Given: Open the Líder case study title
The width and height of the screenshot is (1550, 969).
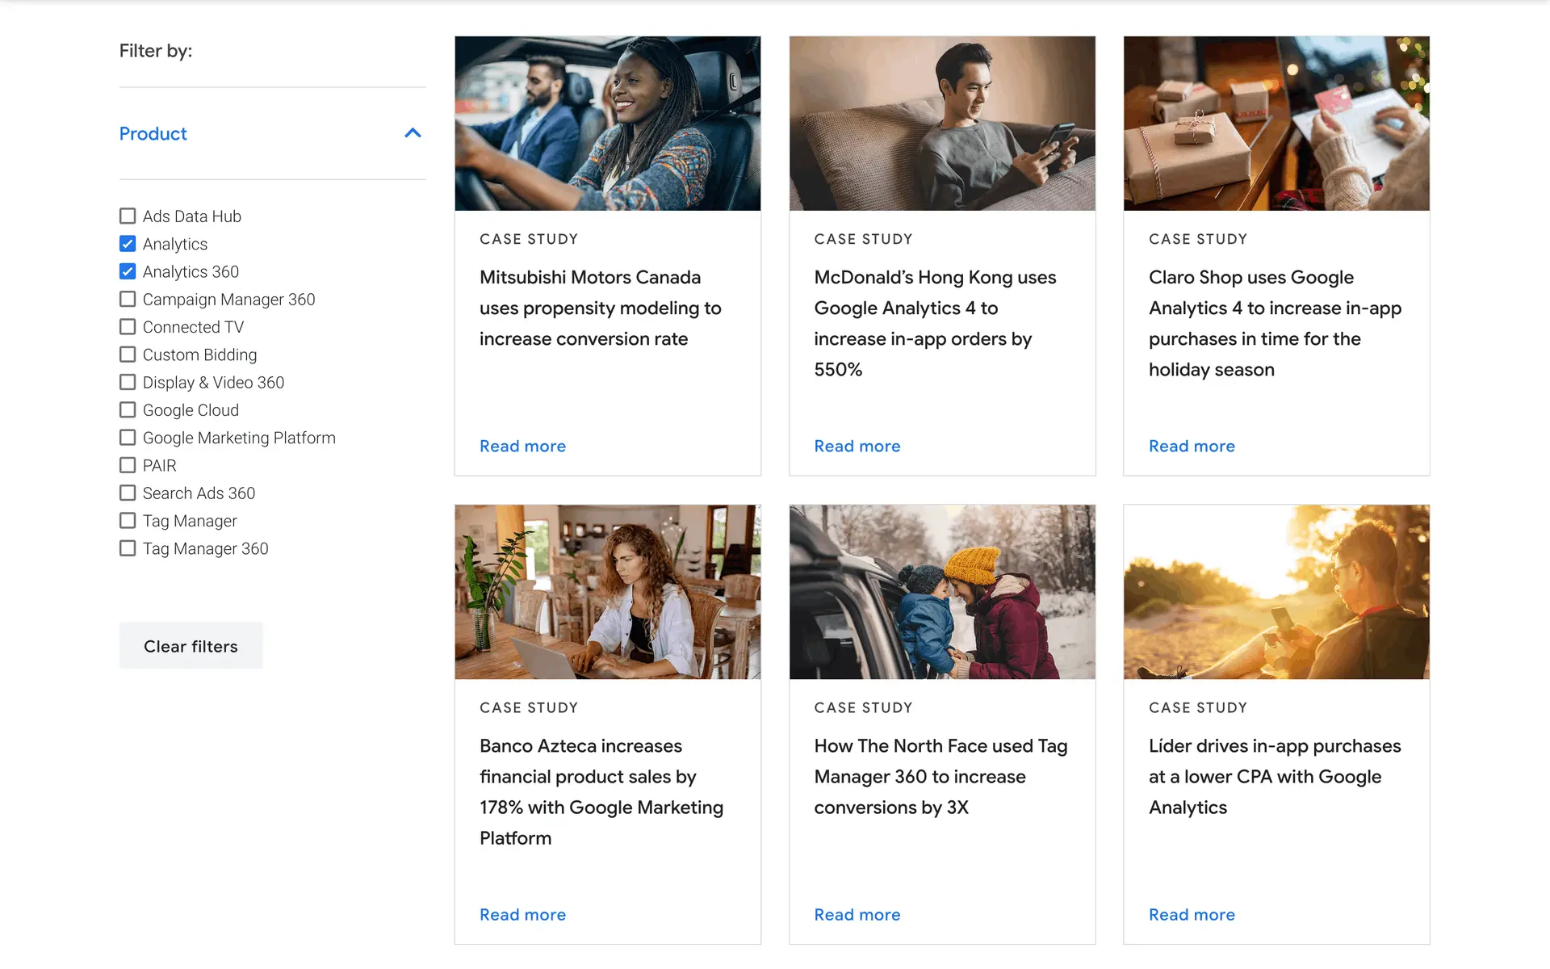Looking at the screenshot, I should pyautogui.click(x=1274, y=776).
